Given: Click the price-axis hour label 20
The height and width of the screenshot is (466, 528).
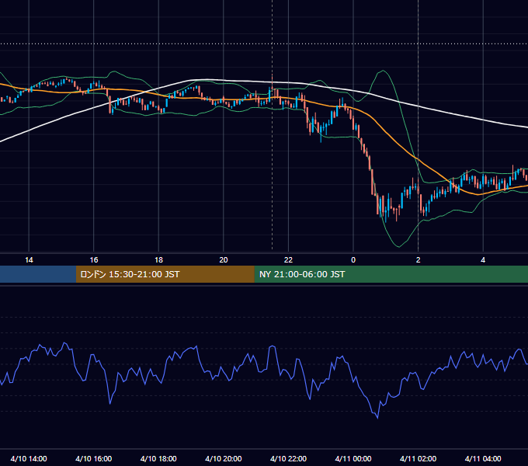Looking at the screenshot, I should [x=224, y=260].
